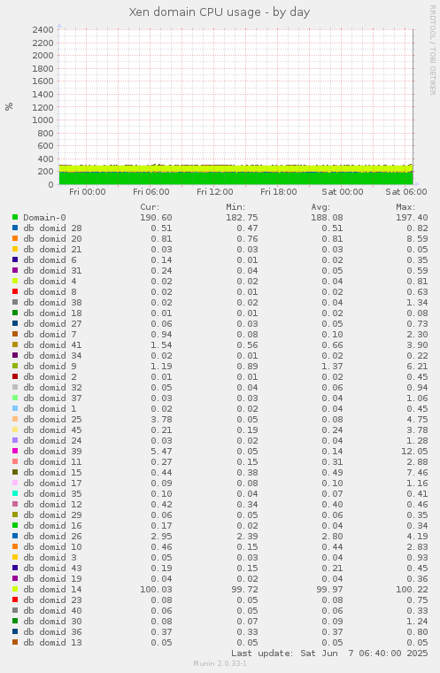This screenshot has height=673, width=440.
Task: Select the 'db domid 23' legend label
Action: [52, 600]
